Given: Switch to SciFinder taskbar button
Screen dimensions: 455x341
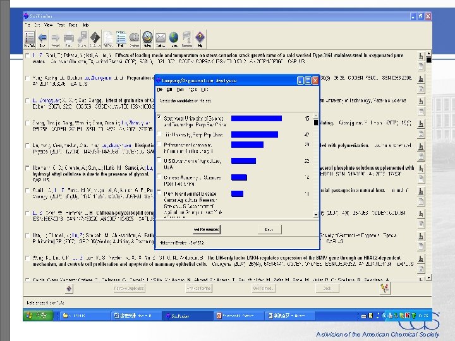Looking at the screenshot, I should click(x=188, y=316).
